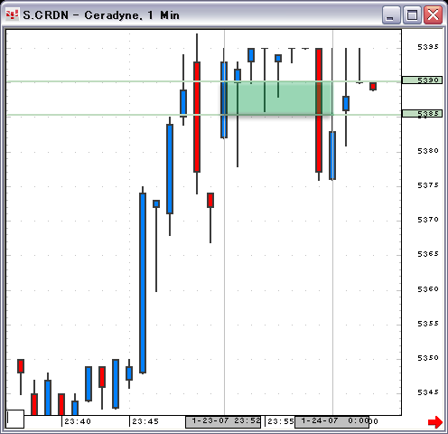Click the 5380 price axis value

[x=428, y=151]
